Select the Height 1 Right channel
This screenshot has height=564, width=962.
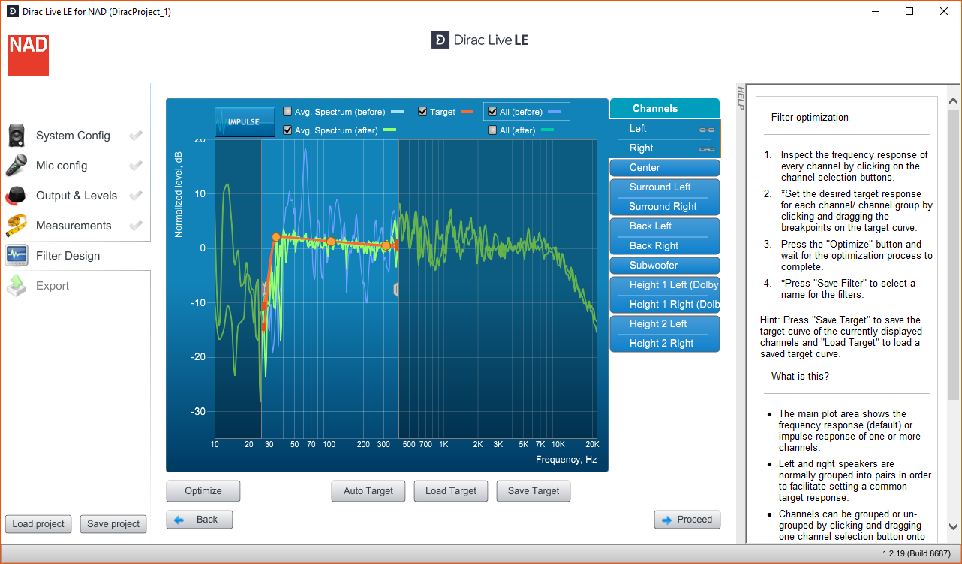pos(665,304)
